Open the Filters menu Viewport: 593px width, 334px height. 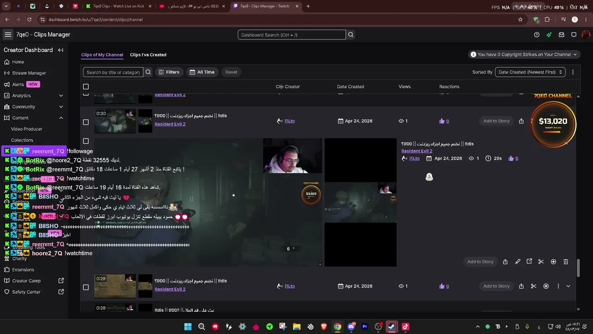pos(169,72)
